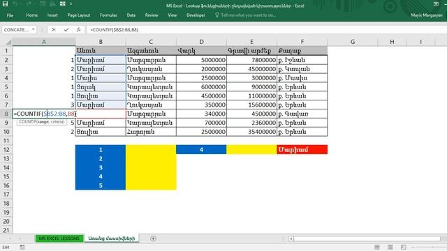Select row 17 header
The image size is (447, 251).
(6, 195)
